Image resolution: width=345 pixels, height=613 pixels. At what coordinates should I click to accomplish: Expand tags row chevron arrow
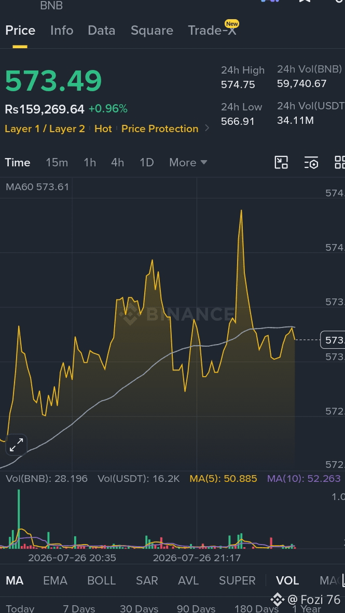pyautogui.click(x=207, y=128)
